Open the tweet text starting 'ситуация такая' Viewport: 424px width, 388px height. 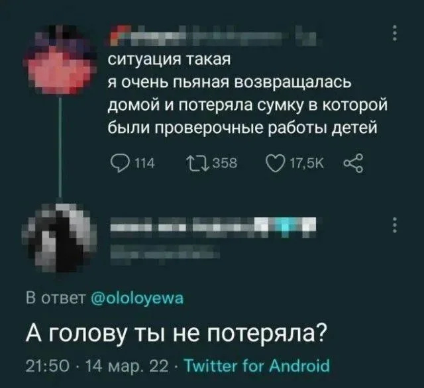[247, 93]
